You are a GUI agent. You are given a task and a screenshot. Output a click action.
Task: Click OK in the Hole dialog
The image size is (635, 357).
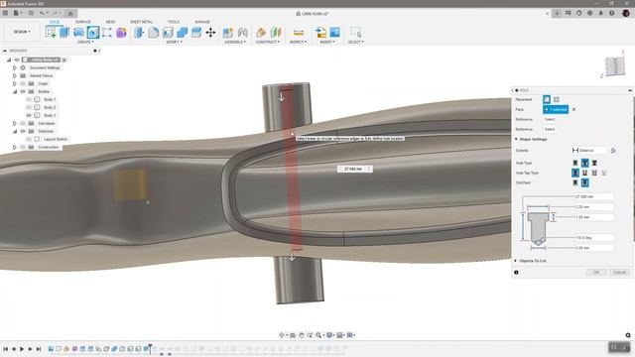point(596,272)
